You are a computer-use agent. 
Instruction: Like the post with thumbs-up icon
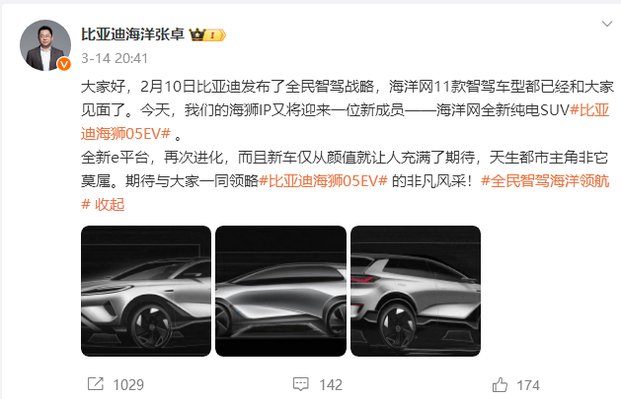500,384
